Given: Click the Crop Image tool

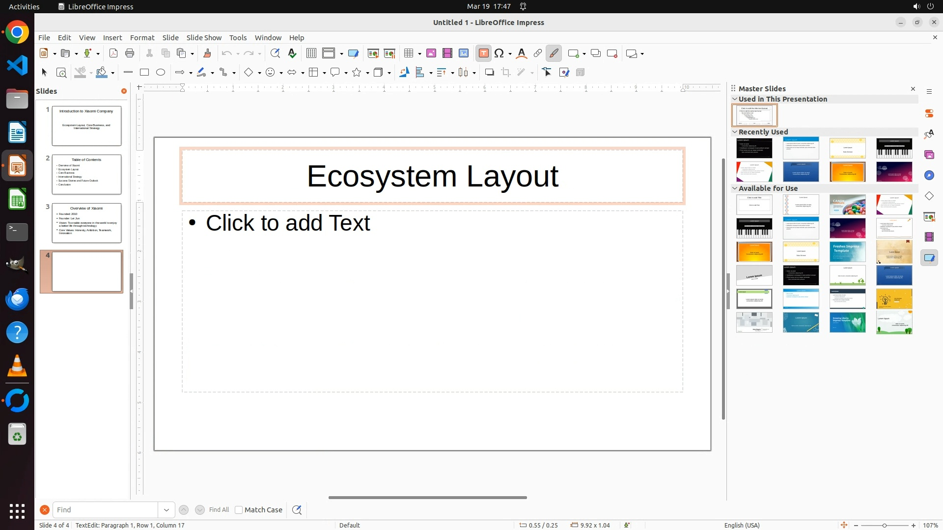Looking at the screenshot, I should tap(506, 73).
